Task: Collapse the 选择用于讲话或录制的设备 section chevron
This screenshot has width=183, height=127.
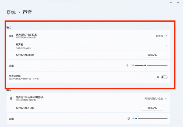Action: [166, 98]
